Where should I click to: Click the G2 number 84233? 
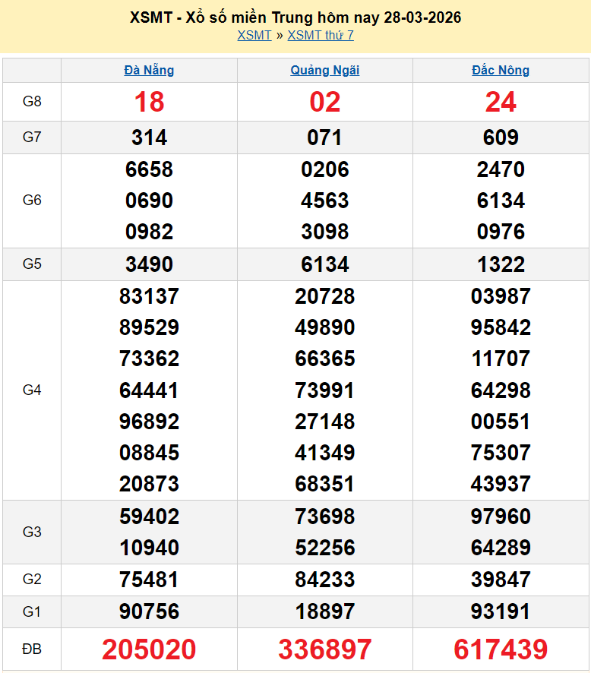pos(324,580)
